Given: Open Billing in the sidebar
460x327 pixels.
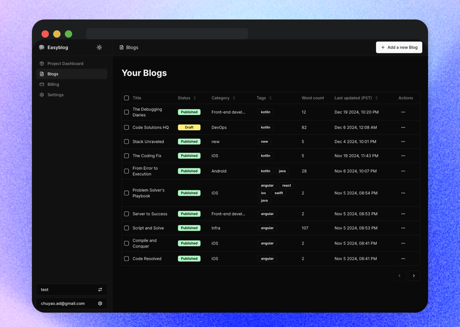Looking at the screenshot, I should coord(72,84).
